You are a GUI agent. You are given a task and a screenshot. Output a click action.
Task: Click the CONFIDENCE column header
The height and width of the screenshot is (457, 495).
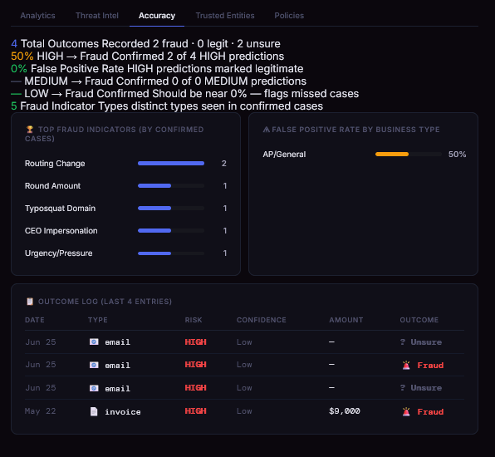262,320
